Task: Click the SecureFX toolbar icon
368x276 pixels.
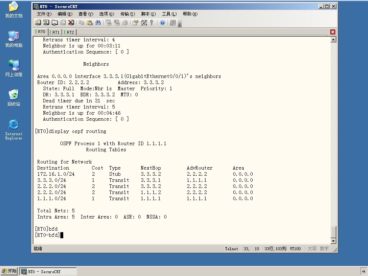Action: tap(173, 23)
